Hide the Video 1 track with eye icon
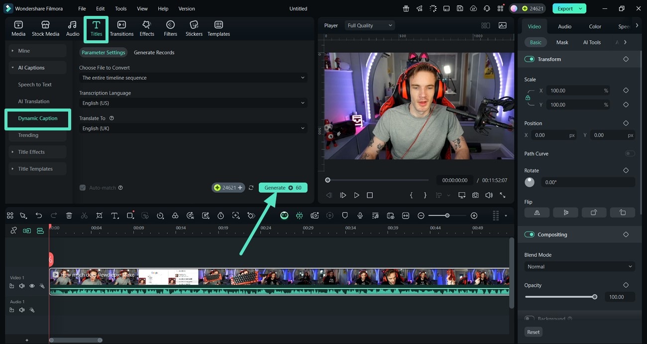This screenshot has width=647, height=344. point(32,286)
